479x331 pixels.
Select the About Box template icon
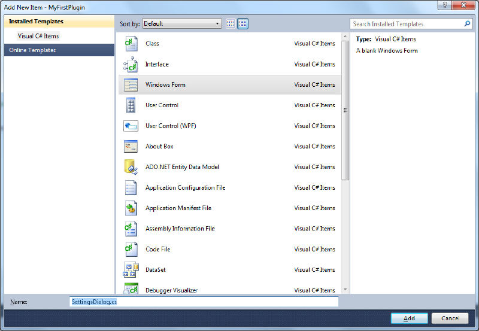click(x=131, y=146)
